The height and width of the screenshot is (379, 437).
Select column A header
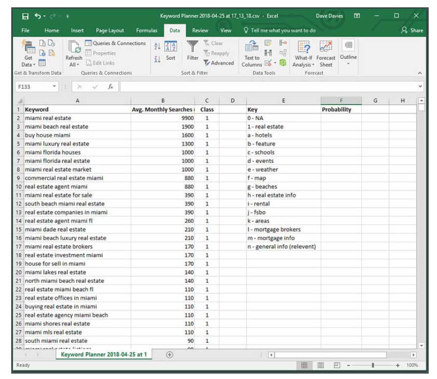pyautogui.click(x=77, y=100)
